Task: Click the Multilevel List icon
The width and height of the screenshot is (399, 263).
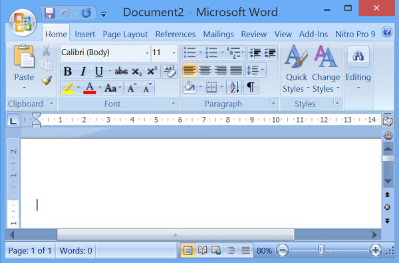Action: [x=233, y=52]
